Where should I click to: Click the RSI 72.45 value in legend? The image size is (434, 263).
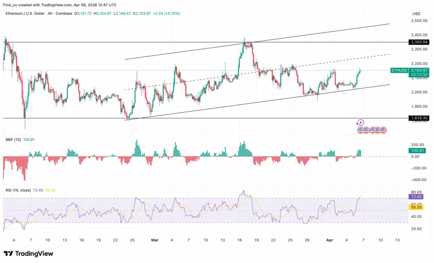coord(39,190)
